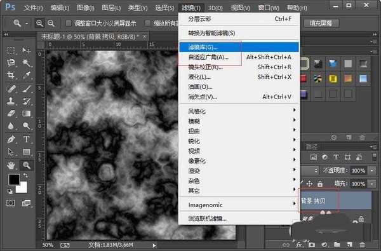Toggle Quick Mask mode
Screen dimensions: 381x251
(11, 203)
